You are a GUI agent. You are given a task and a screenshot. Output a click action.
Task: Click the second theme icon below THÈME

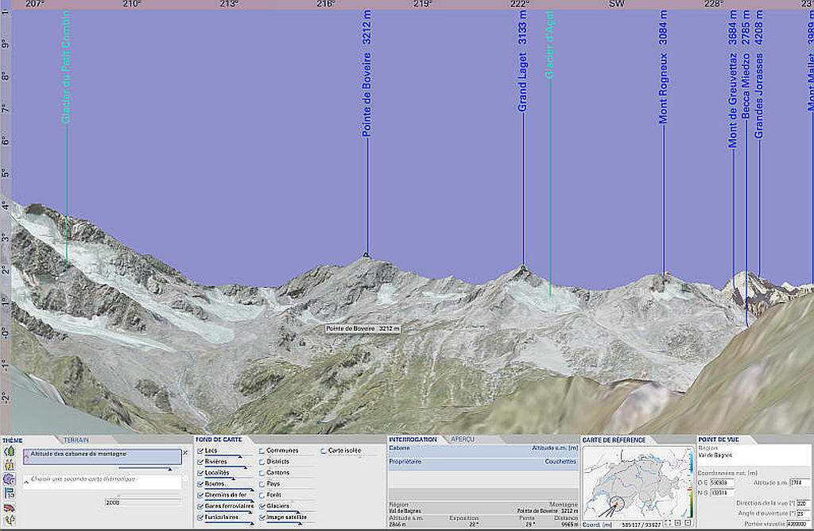(x=9, y=466)
